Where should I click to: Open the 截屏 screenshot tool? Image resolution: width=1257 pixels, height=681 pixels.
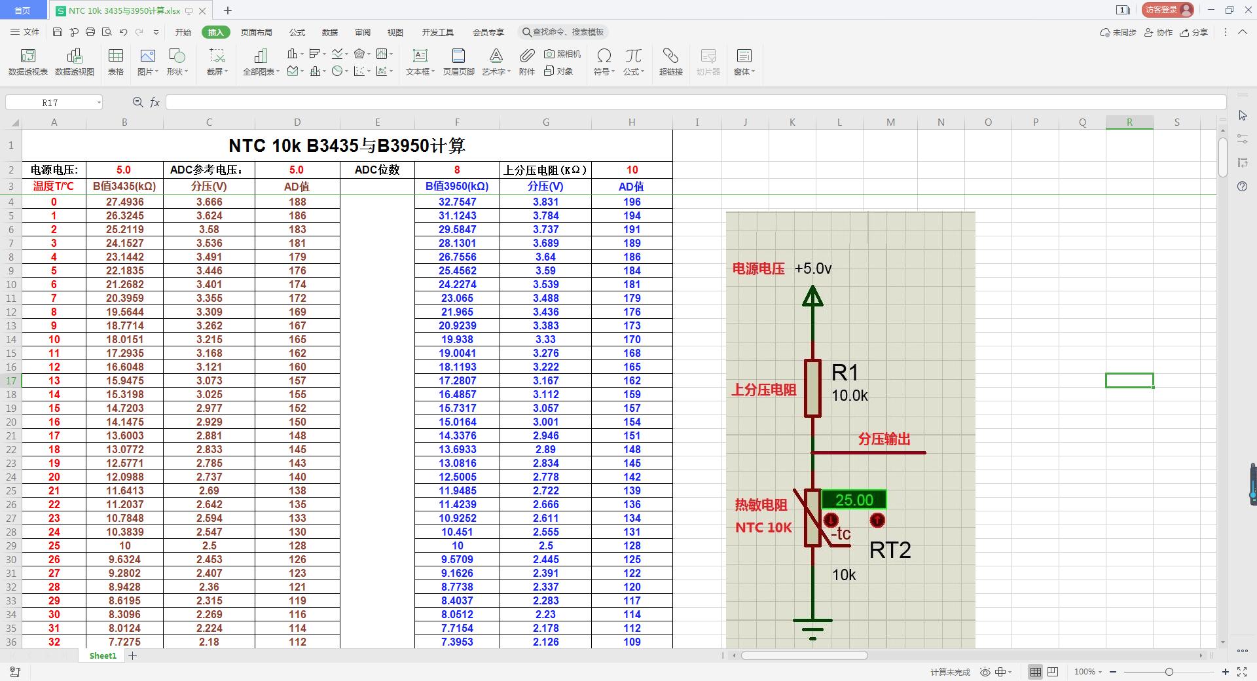click(217, 62)
